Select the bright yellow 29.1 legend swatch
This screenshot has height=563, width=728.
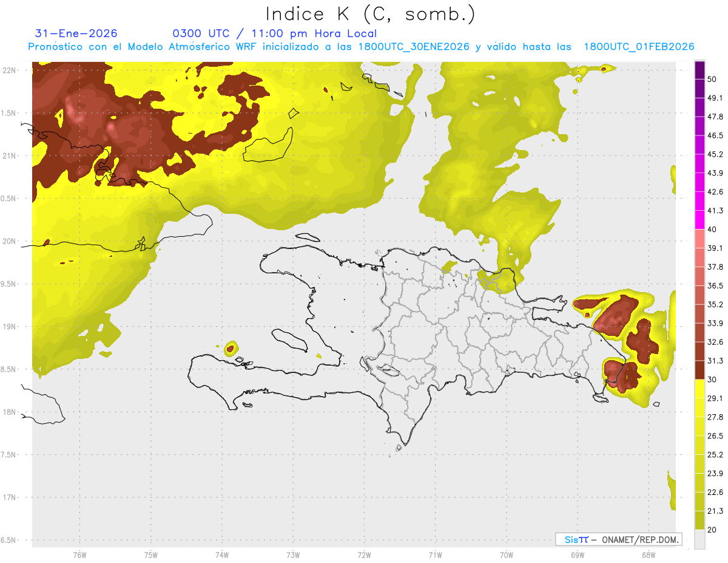click(x=699, y=389)
